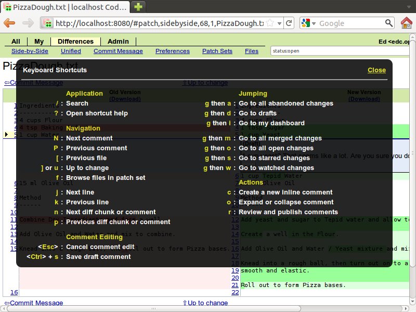Open the URL history dropdown arrow

[279, 23]
